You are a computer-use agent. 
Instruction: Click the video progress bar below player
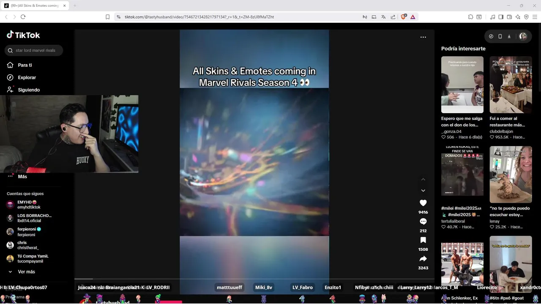tap(254, 279)
